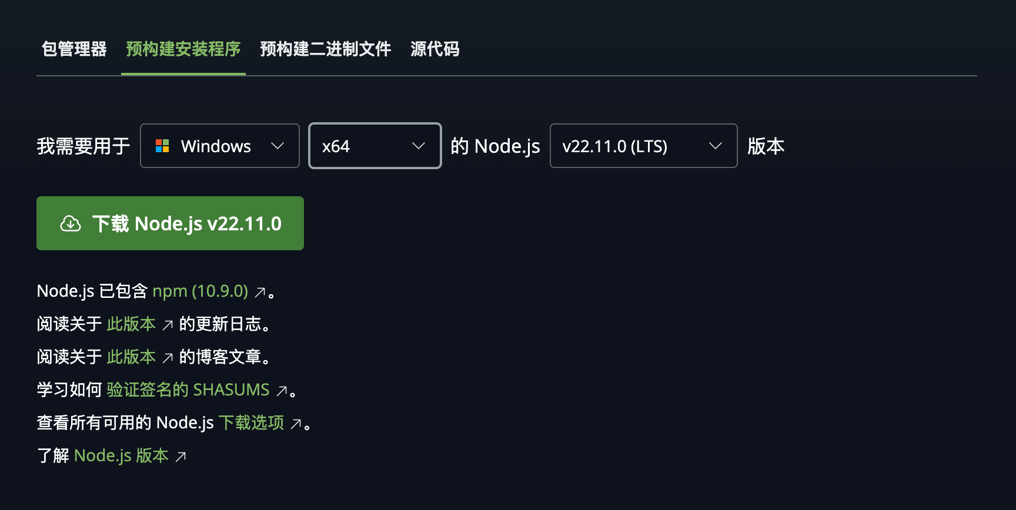Viewport: 1016px width, 510px height.
Task: Click arrow icon beside 更新日志 link
Action: point(168,325)
